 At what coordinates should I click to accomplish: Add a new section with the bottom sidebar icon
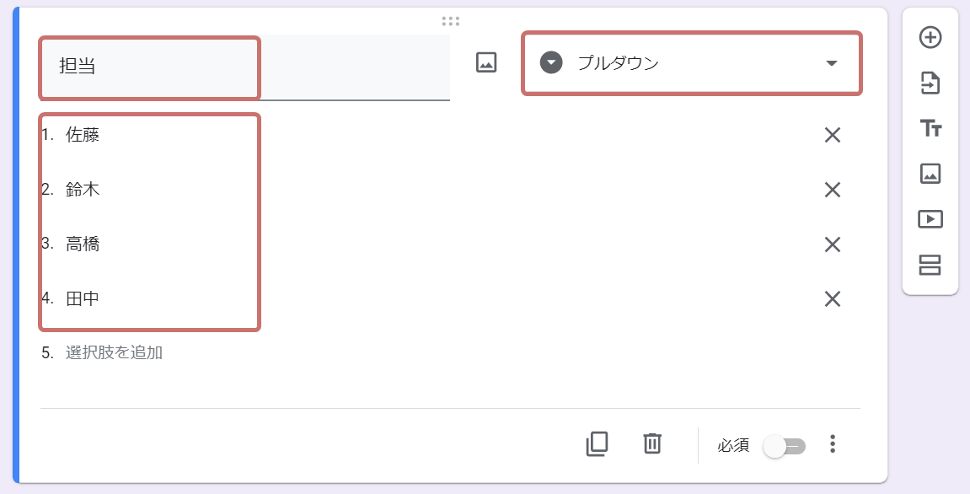[x=930, y=265]
